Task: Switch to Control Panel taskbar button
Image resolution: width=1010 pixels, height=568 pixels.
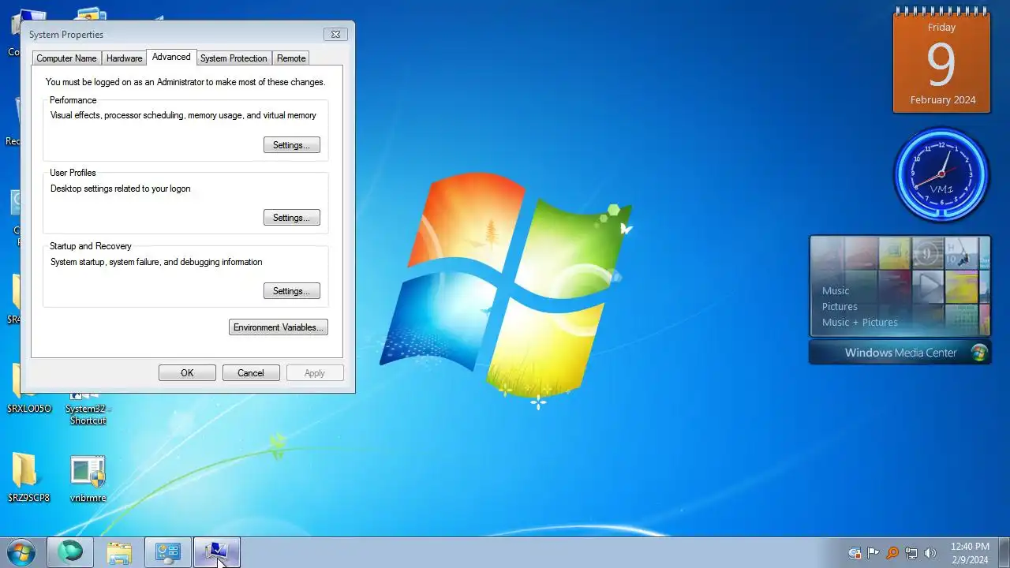Action: pos(168,552)
